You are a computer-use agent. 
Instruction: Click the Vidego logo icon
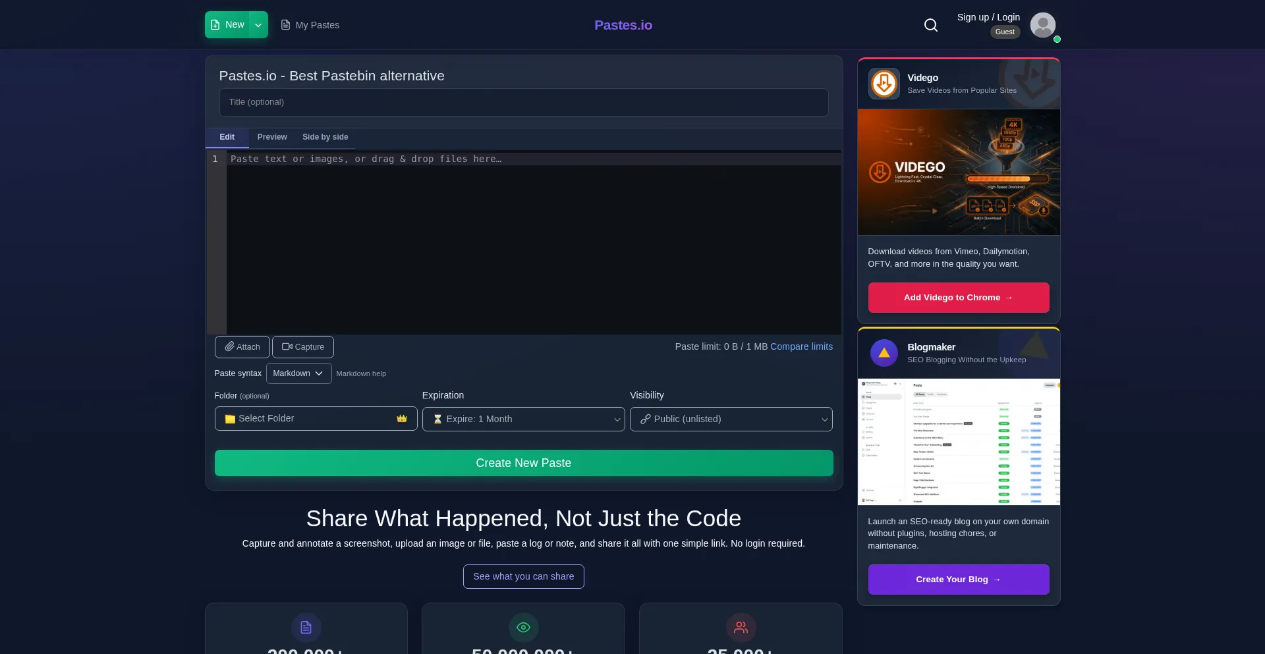pyautogui.click(x=884, y=84)
